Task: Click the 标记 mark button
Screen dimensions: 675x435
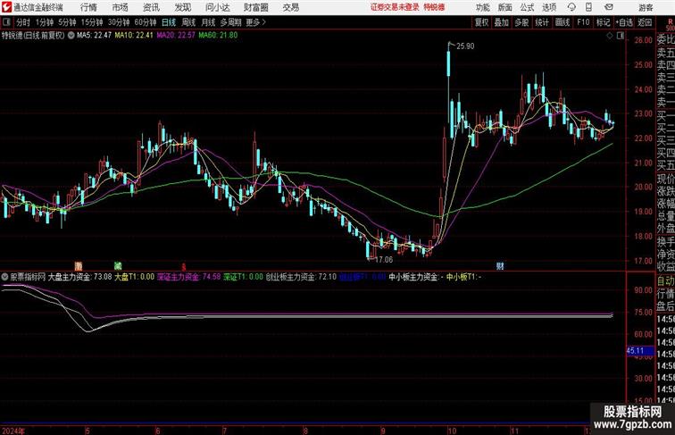Action: point(603,22)
